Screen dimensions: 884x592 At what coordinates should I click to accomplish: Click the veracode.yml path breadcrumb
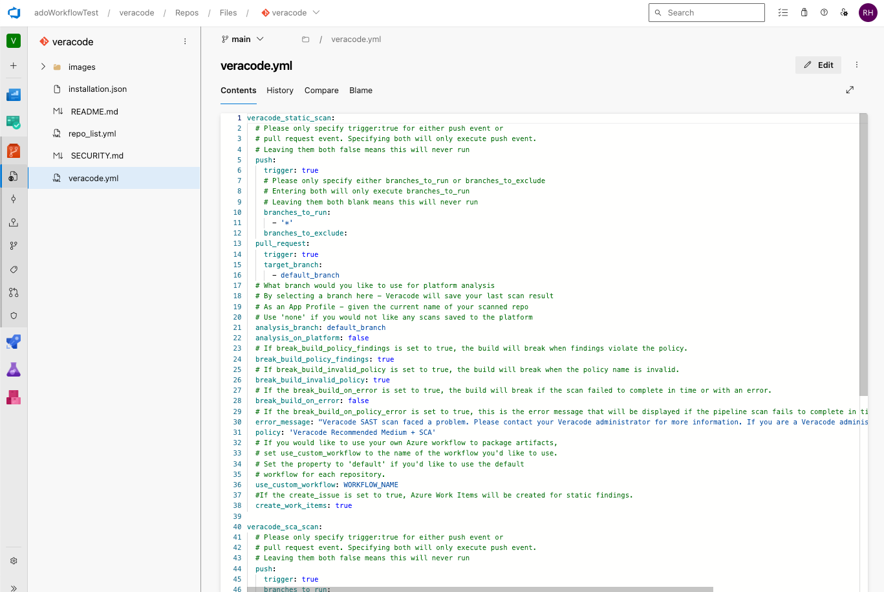(x=356, y=39)
